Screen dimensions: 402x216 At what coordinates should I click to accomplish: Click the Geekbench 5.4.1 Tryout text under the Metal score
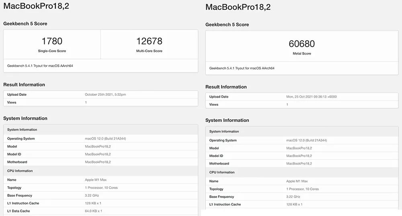242,68
